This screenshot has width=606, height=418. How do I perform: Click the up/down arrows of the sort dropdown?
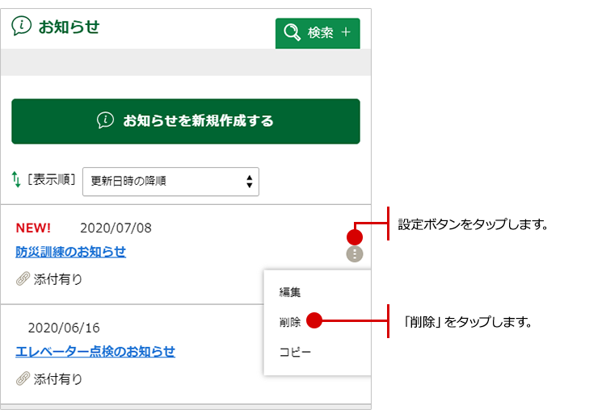click(249, 182)
